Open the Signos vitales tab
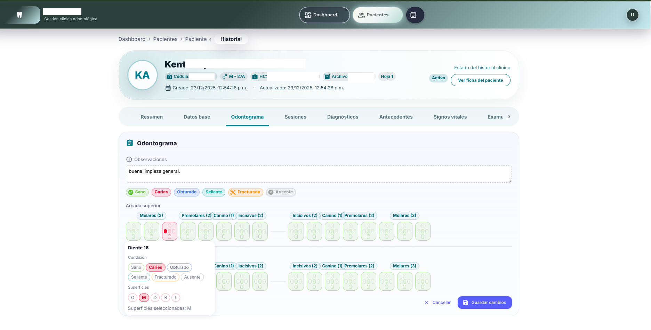This screenshot has width=651, height=330. 450,117
